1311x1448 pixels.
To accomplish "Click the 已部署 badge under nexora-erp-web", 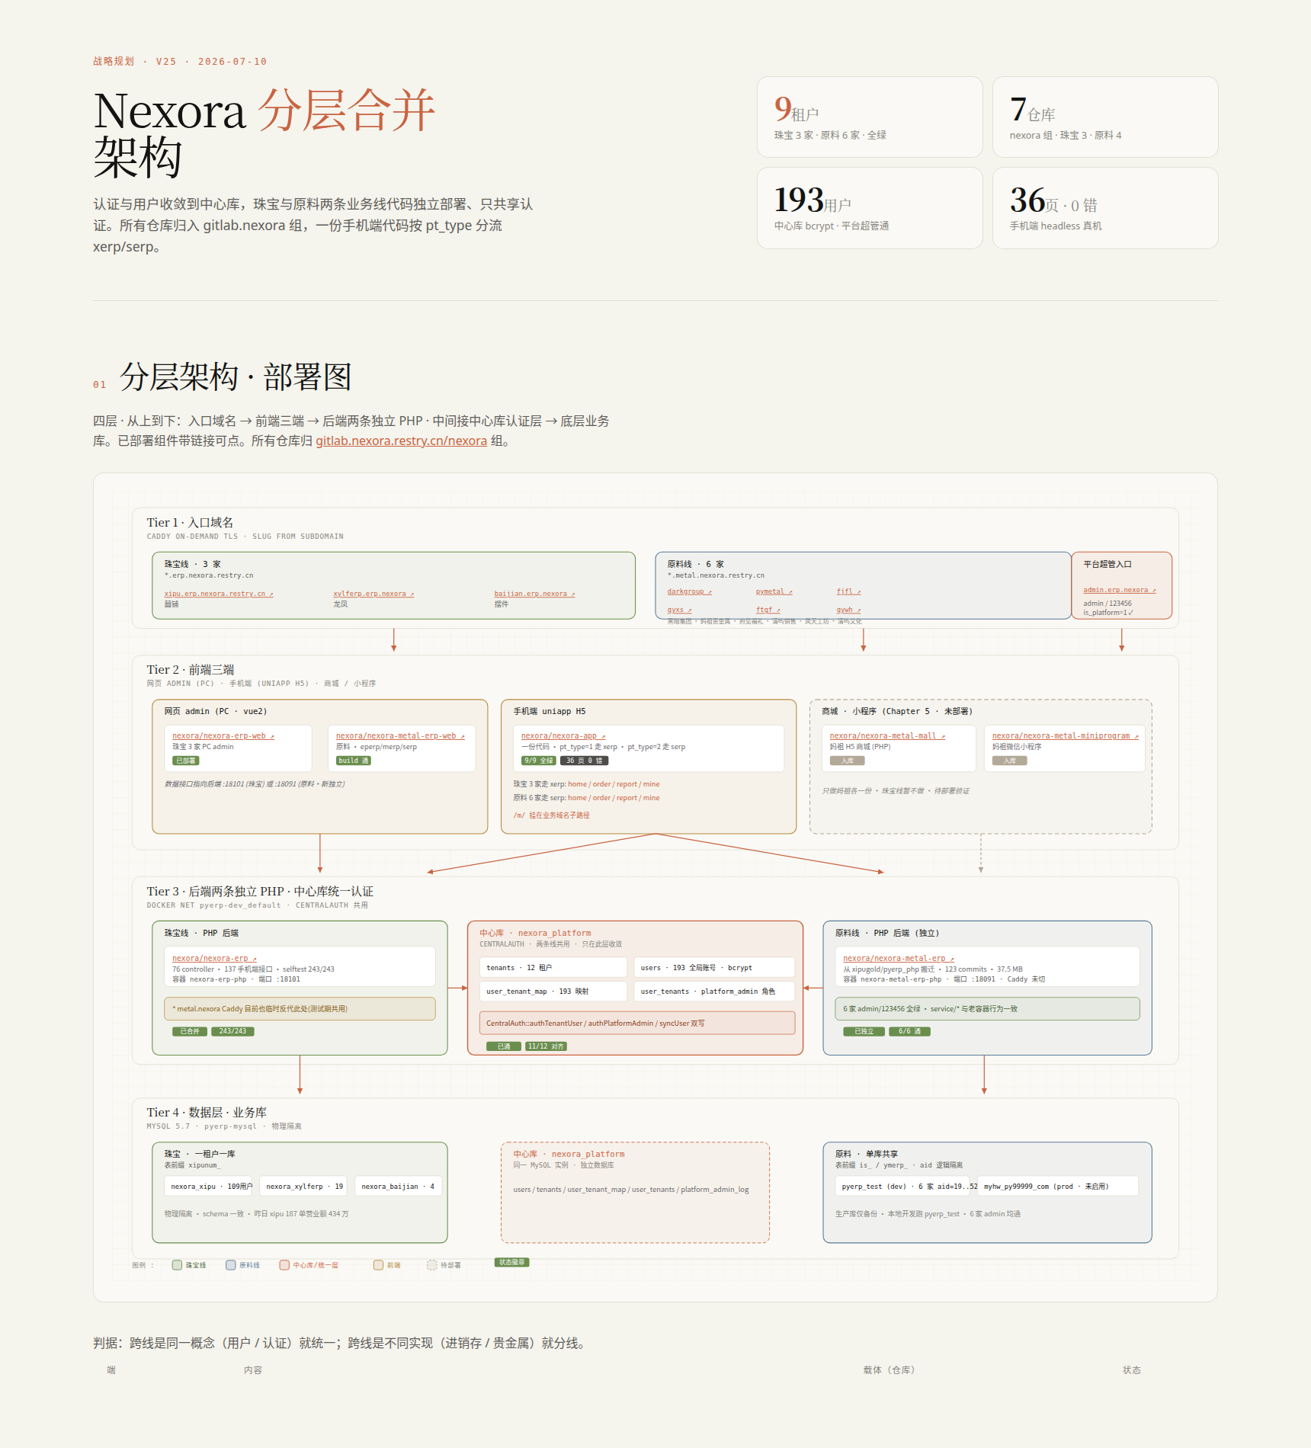I will [186, 761].
